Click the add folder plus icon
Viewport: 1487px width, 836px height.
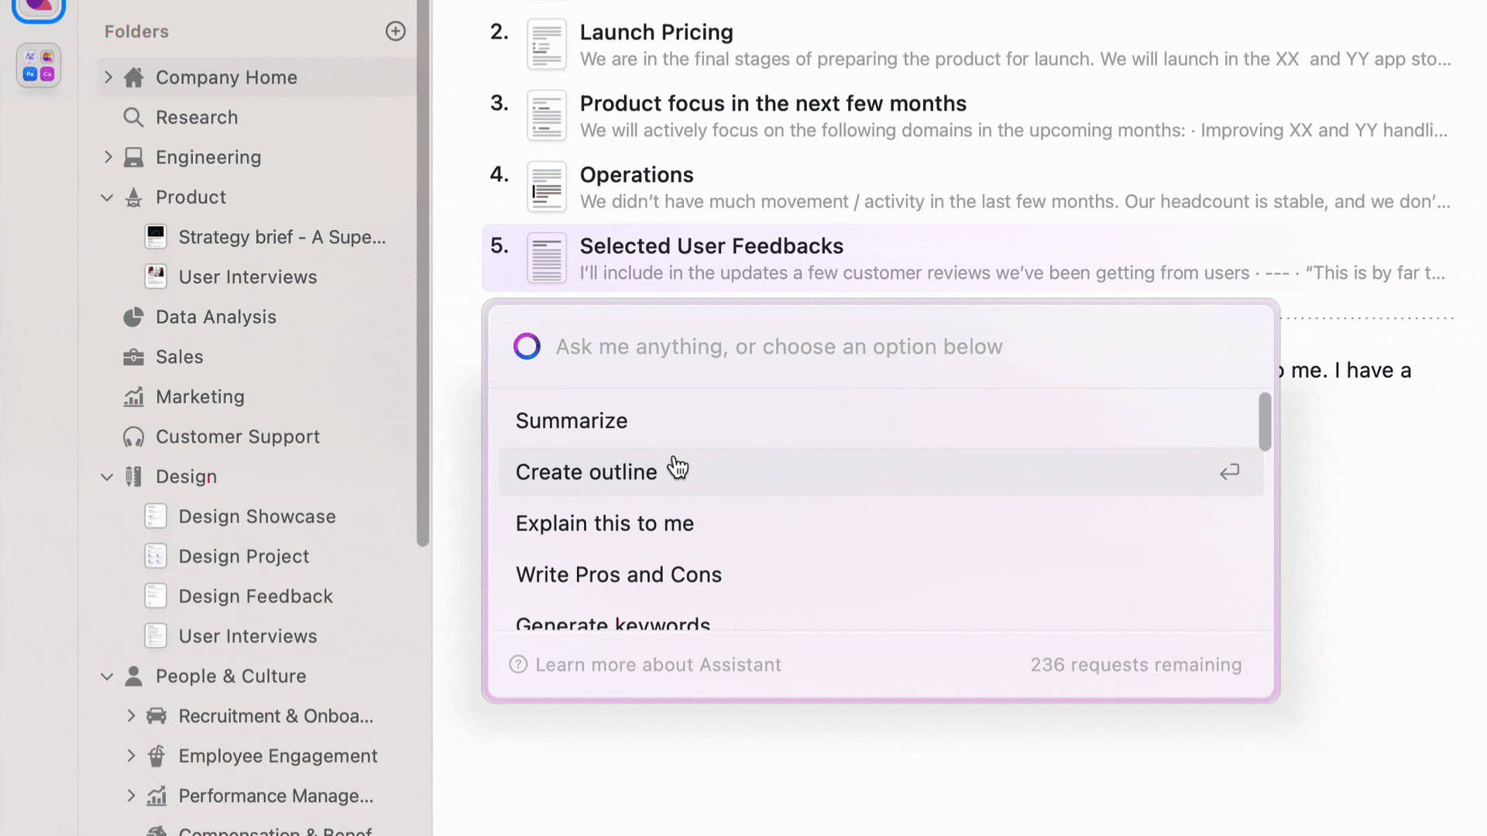pos(395,31)
